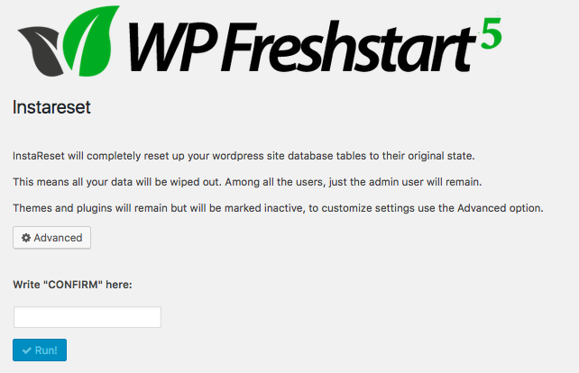Image resolution: width=579 pixels, height=373 pixels.
Task: Click the Instareset page heading
Action: (x=51, y=107)
